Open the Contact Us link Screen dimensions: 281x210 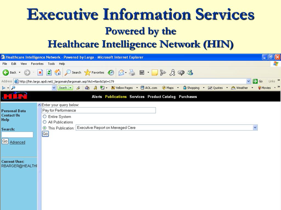coord(11,115)
